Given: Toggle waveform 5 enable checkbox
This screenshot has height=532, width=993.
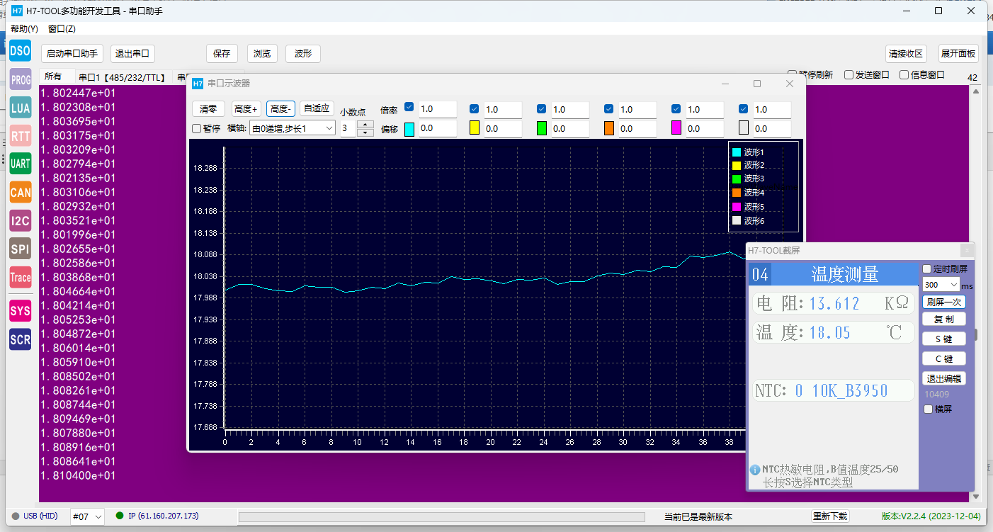Looking at the screenshot, I should (676, 109).
